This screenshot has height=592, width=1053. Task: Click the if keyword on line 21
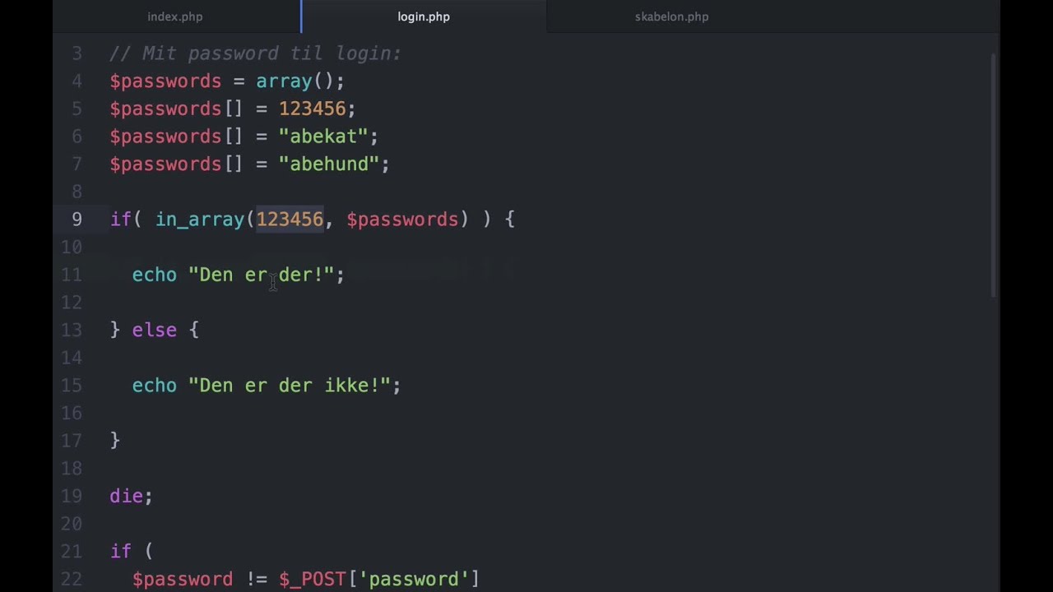point(120,550)
